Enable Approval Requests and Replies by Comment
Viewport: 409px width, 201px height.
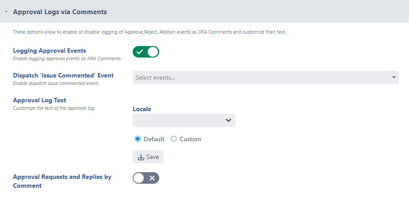(146, 178)
